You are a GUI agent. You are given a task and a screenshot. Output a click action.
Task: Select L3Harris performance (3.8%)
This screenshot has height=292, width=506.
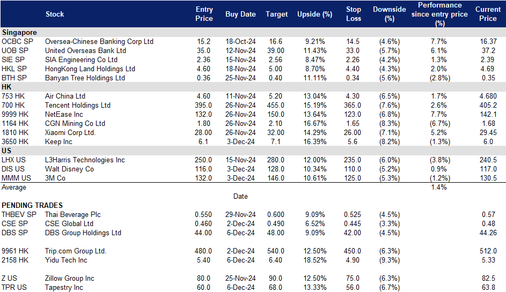[x=440, y=160]
